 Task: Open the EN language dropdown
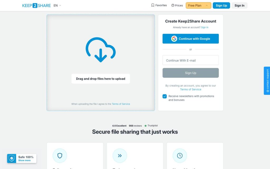coord(57,6)
